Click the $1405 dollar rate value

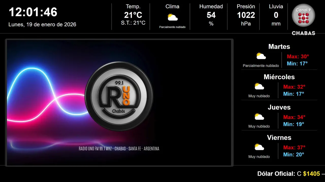point(312,174)
